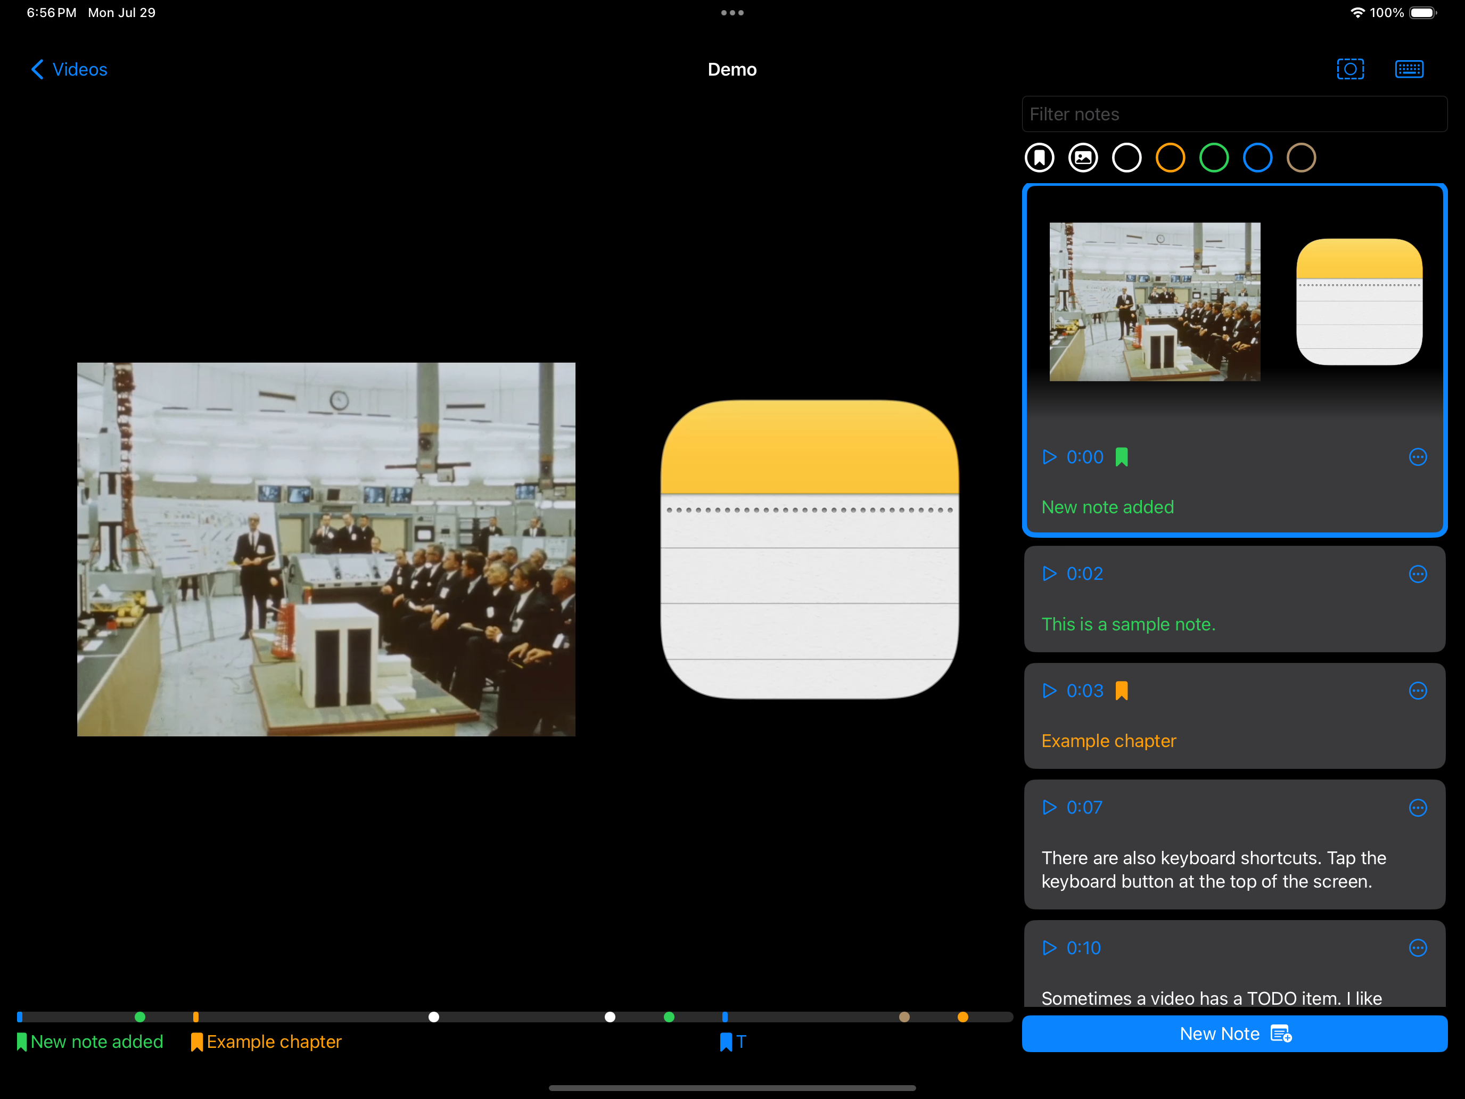This screenshot has width=1465, height=1099.
Task: Open more options for 0:07 note
Action: (1417, 808)
